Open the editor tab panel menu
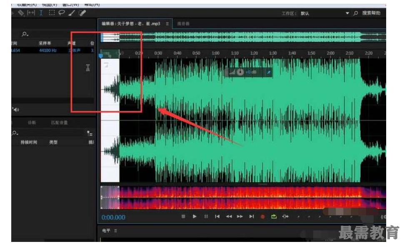The height and width of the screenshot is (249, 402). 167,24
